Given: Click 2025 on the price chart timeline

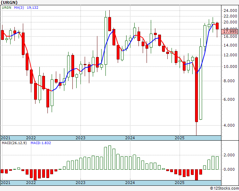Looking at the screenshot, I should pos(180,138).
